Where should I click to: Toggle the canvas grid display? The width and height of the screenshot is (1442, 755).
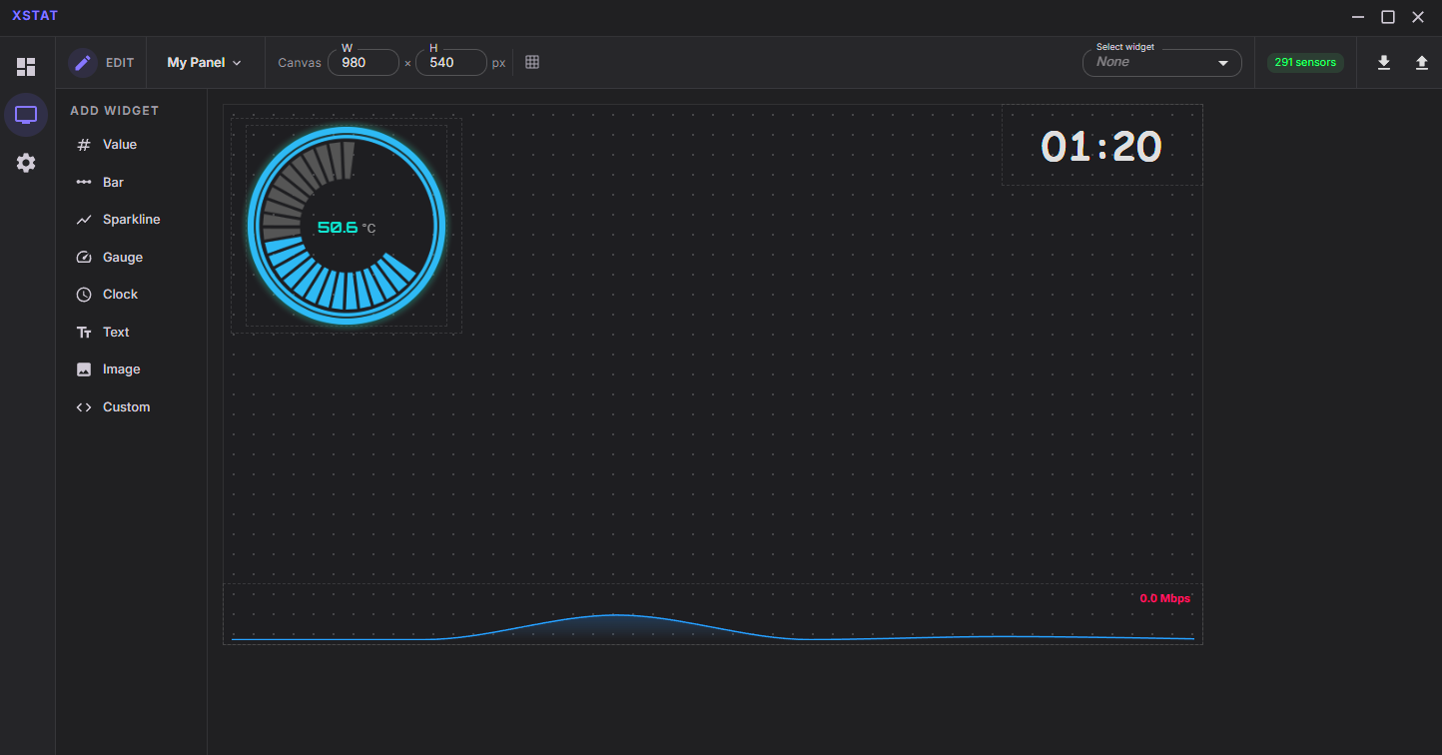pos(531,62)
